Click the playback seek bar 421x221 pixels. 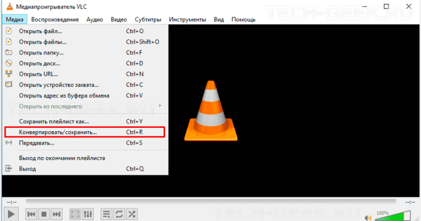pyautogui.click(x=210, y=201)
